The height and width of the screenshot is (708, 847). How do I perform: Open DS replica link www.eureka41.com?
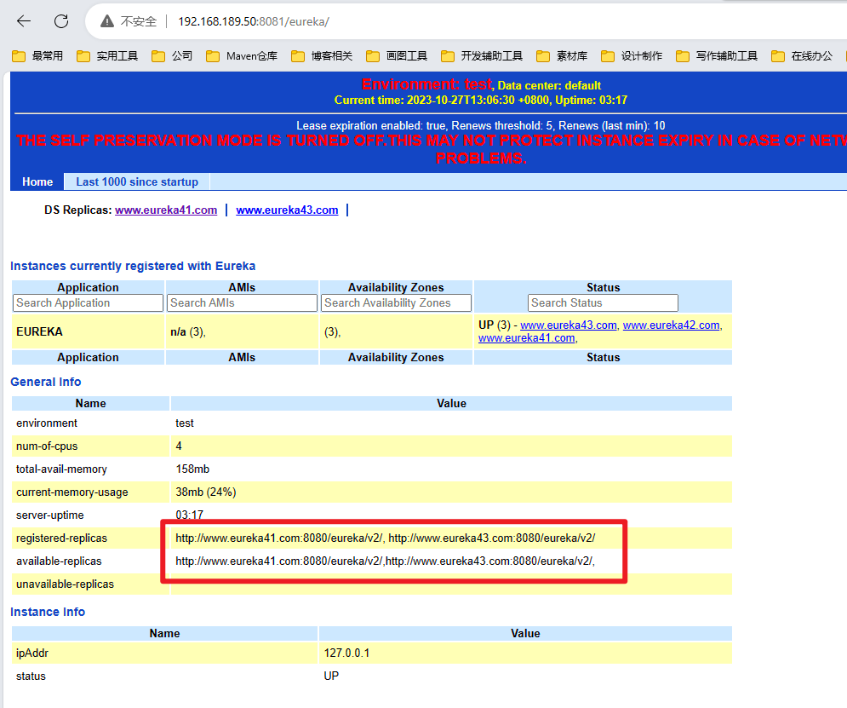coord(166,210)
